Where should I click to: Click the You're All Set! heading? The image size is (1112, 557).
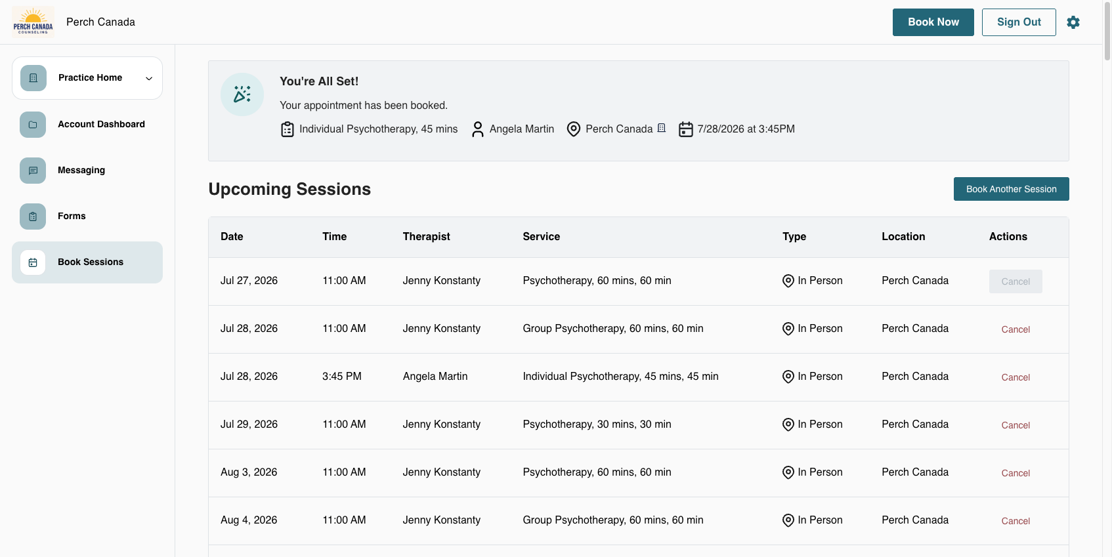pos(319,81)
